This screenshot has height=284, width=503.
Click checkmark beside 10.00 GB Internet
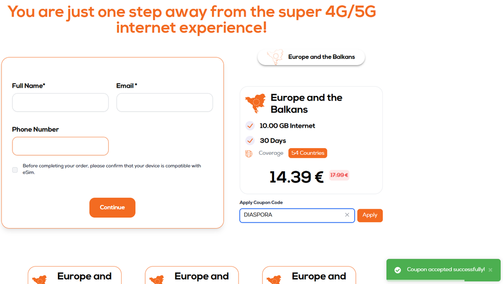(x=250, y=126)
